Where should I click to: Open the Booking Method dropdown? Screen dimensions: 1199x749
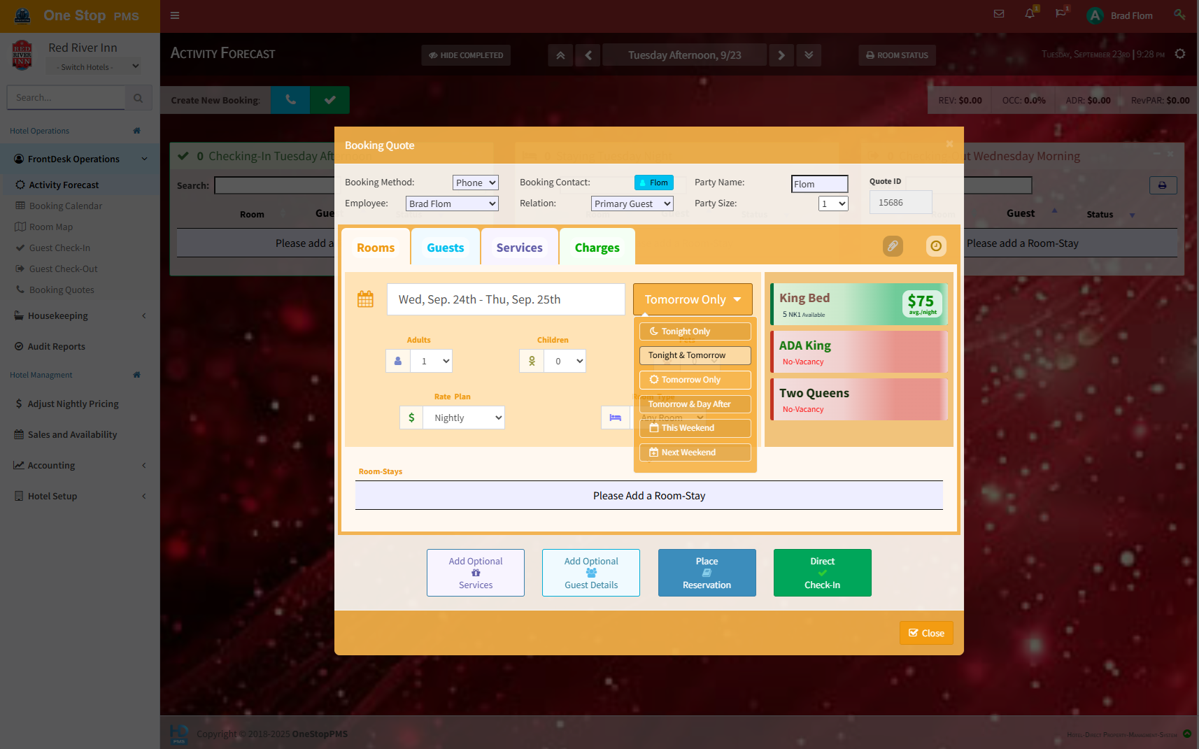click(x=475, y=183)
